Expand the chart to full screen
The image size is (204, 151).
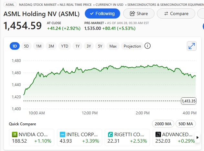click(x=192, y=46)
